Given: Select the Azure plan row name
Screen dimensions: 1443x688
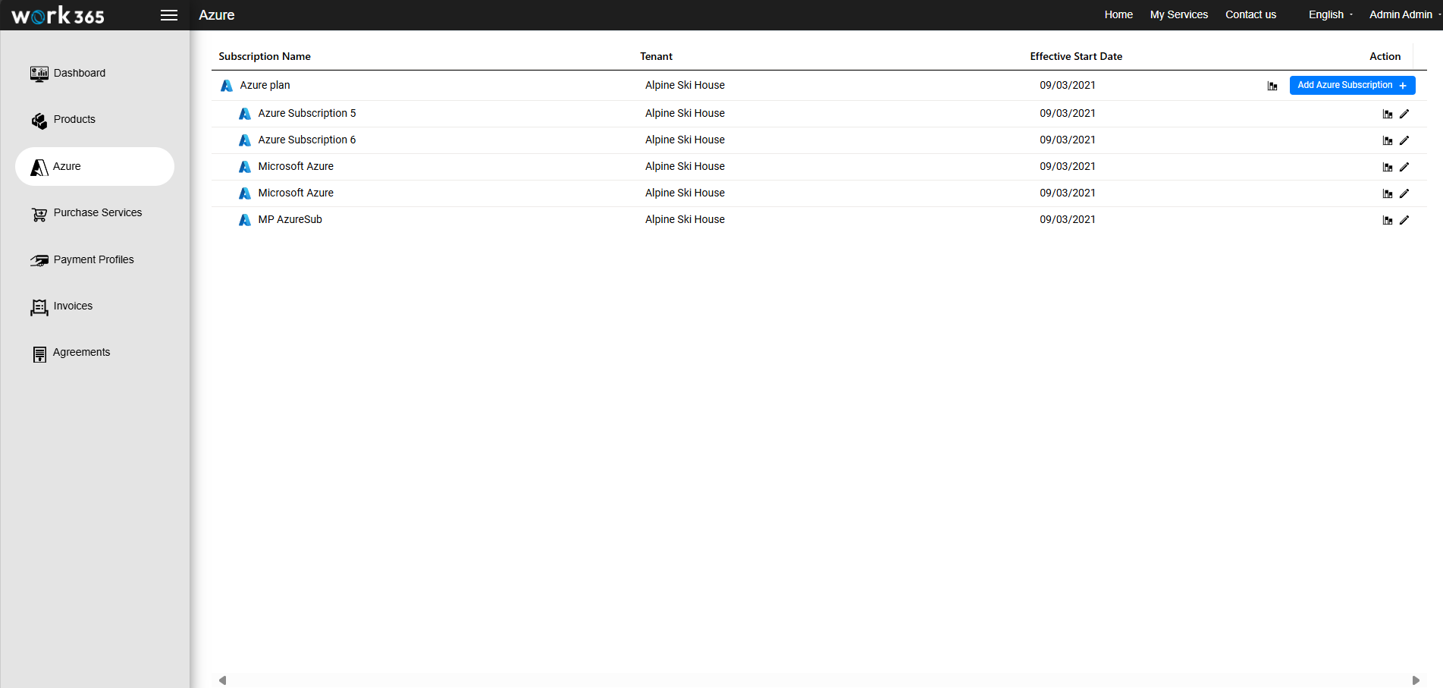Looking at the screenshot, I should (265, 85).
